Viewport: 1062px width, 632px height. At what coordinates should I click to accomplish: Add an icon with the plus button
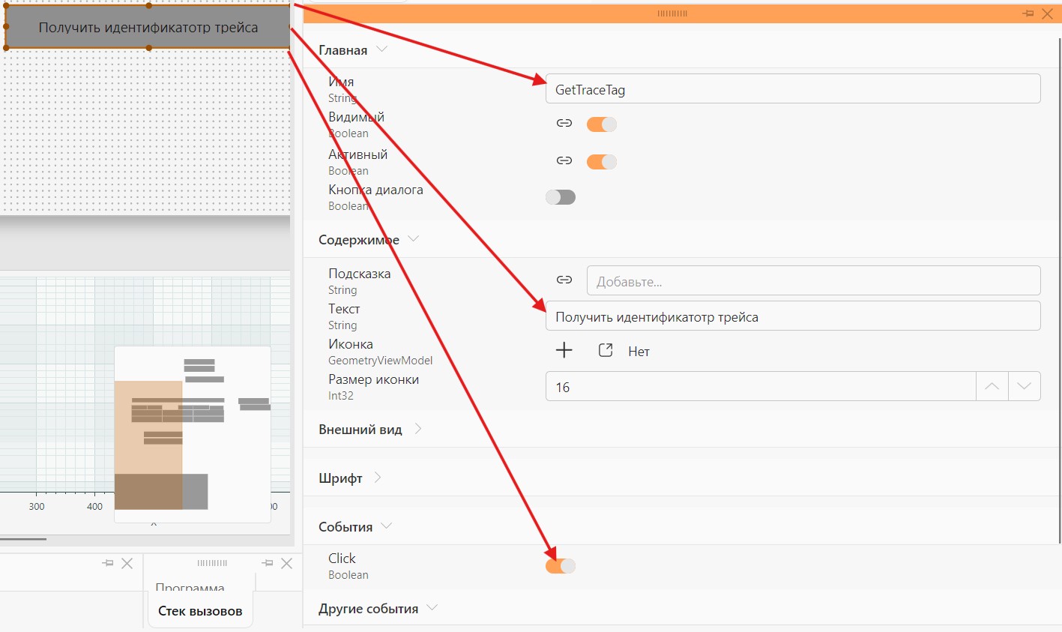pos(564,350)
